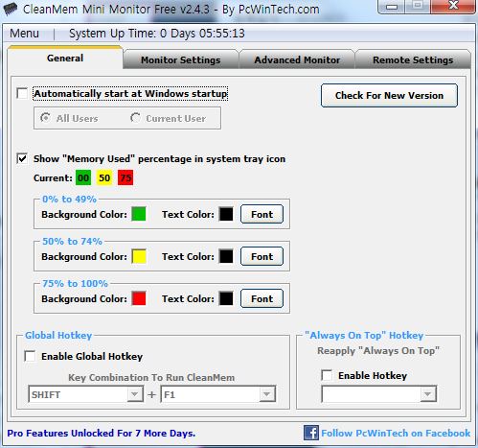Click Reapply "Always On Top" label
The height and width of the screenshot is (448, 478).
coord(378,351)
